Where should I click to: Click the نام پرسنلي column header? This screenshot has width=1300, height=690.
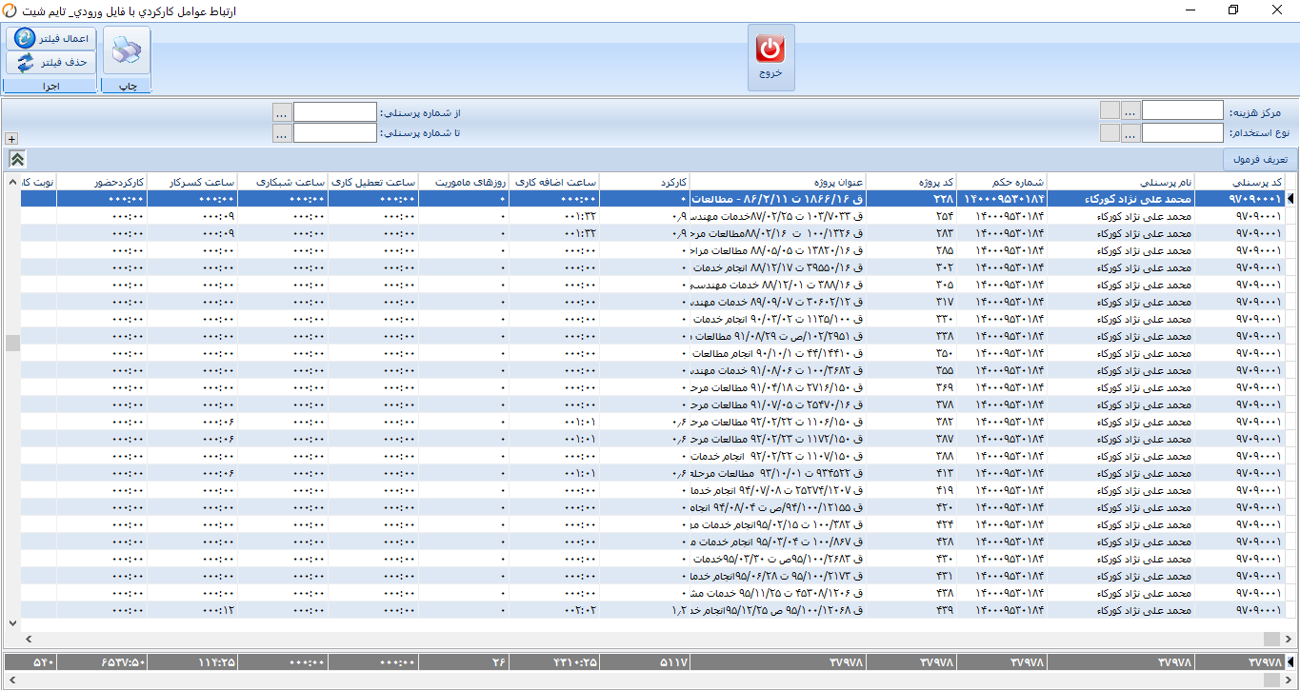[x=1121, y=182]
